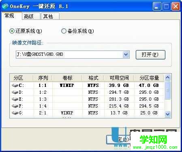
Task: Click the drive icon for partition E:
Action: [15, 99]
